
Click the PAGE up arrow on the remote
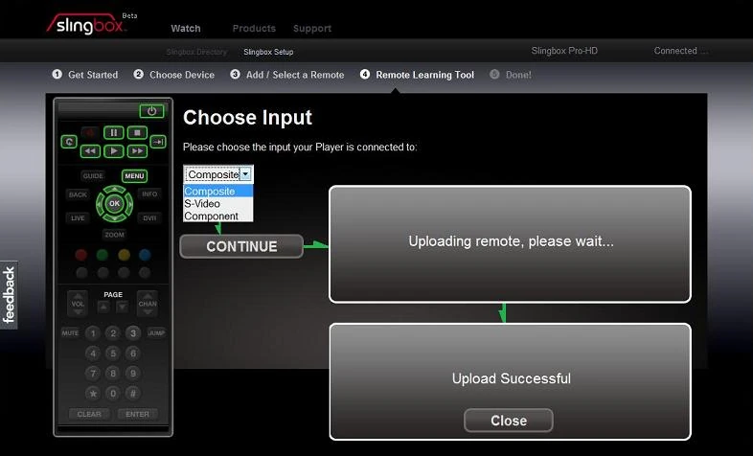click(103, 307)
